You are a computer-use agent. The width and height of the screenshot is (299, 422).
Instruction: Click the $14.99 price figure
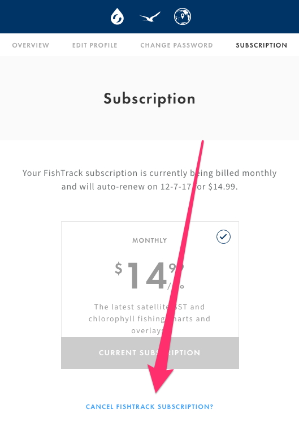point(149,276)
